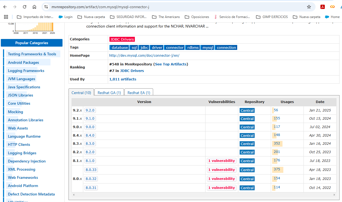Open the 375 usages link for 8.0.33
Screen dimensions: 342x202
[277, 169]
